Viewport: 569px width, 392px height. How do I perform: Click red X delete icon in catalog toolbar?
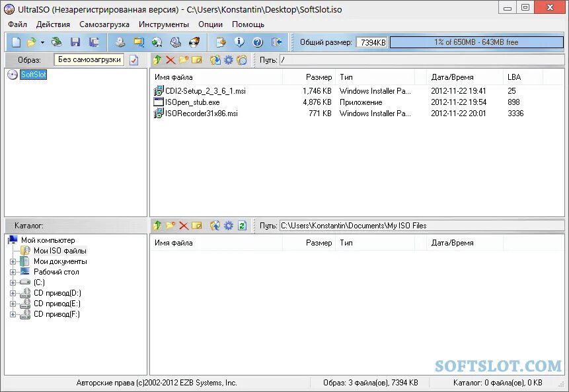(x=184, y=225)
